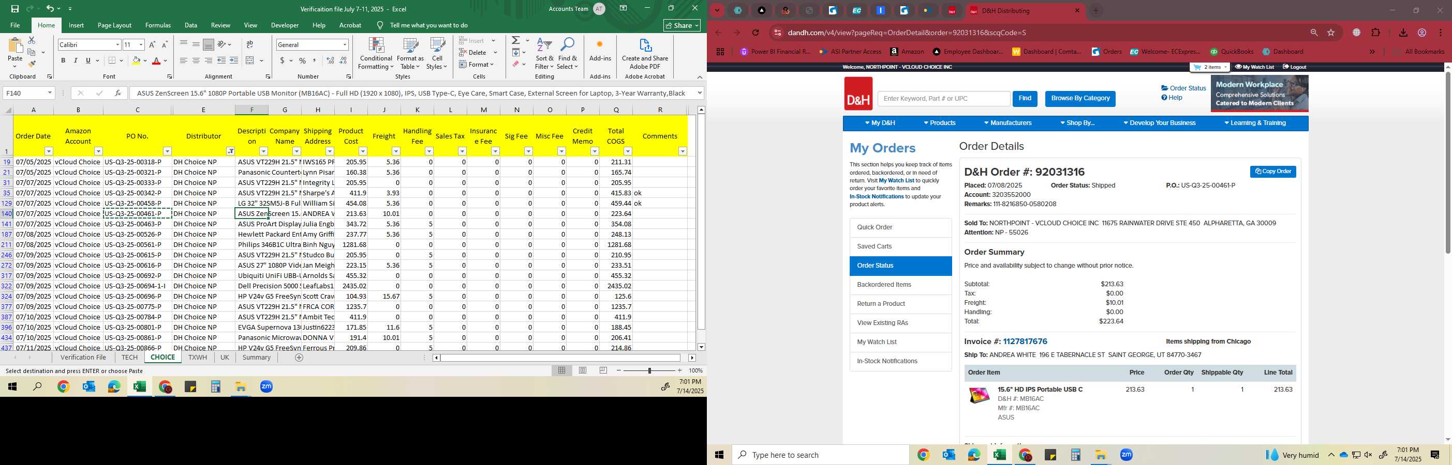Apply Percent Style format
This screenshot has height=465, width=1452.
click(303, 60)
